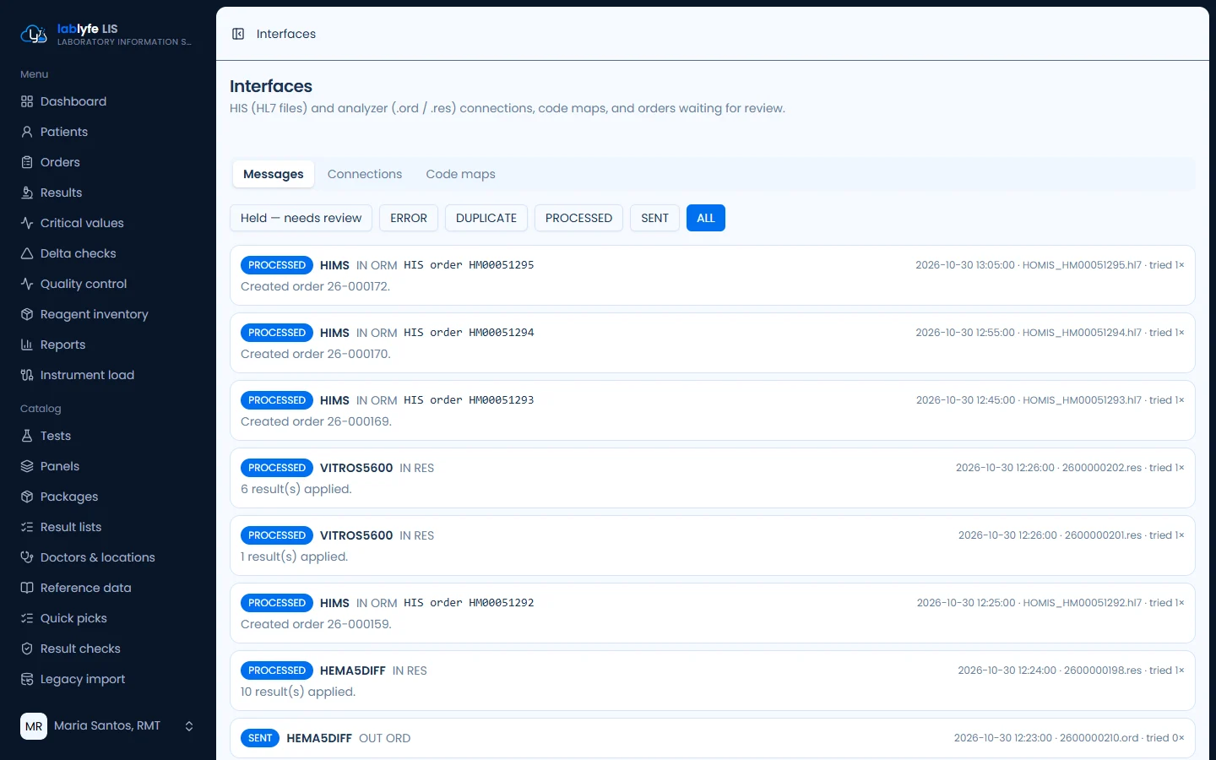
Task: Click the lablyfe LIS logo icon
Action: click(33, 34)
